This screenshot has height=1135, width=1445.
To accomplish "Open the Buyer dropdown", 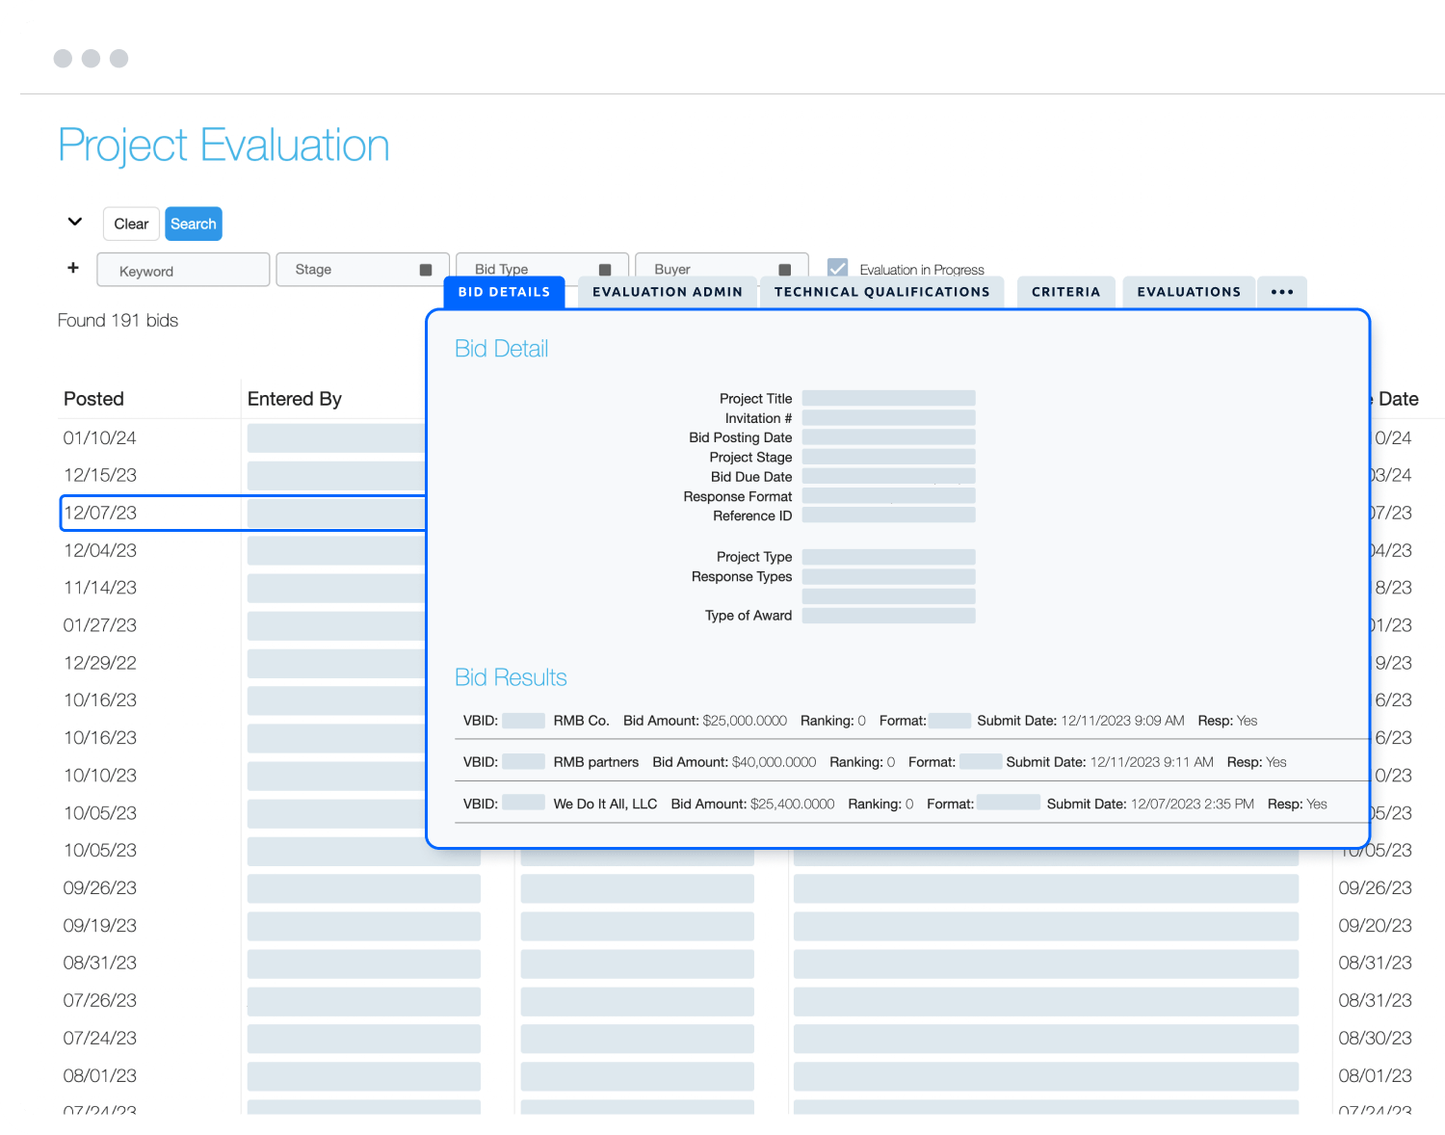I will point(721,267).
